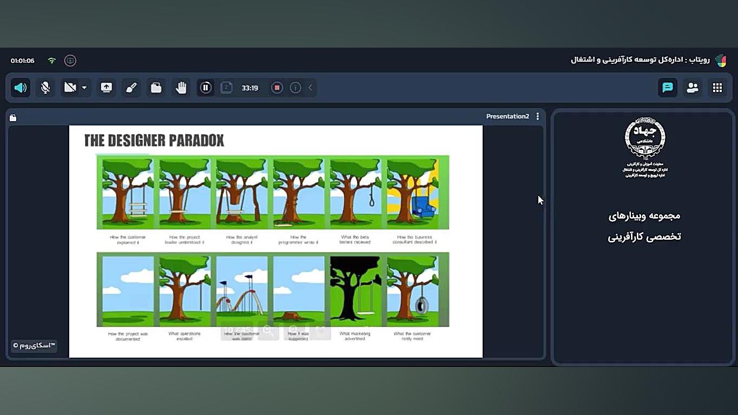Start screen sharing from the toolbar
The width and height of the screenshot is (738, 415).
(x=107, y=88)
